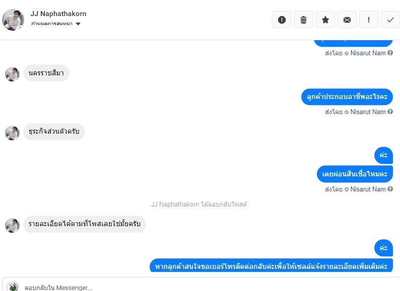Mark conversation unread with envelope icon

coord(347,20)
